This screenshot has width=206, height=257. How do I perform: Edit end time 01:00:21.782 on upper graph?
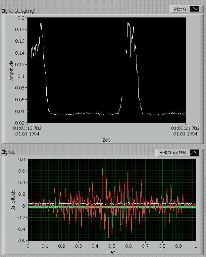tap(185, 128)
